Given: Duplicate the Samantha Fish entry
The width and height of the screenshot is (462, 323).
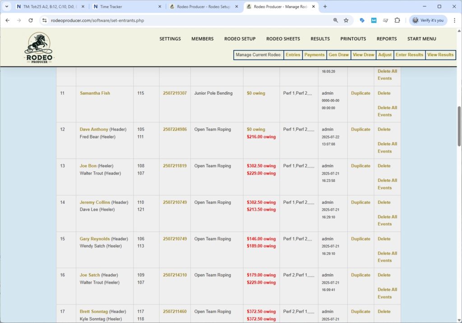Looking at the screenshot, I should 360,93.
